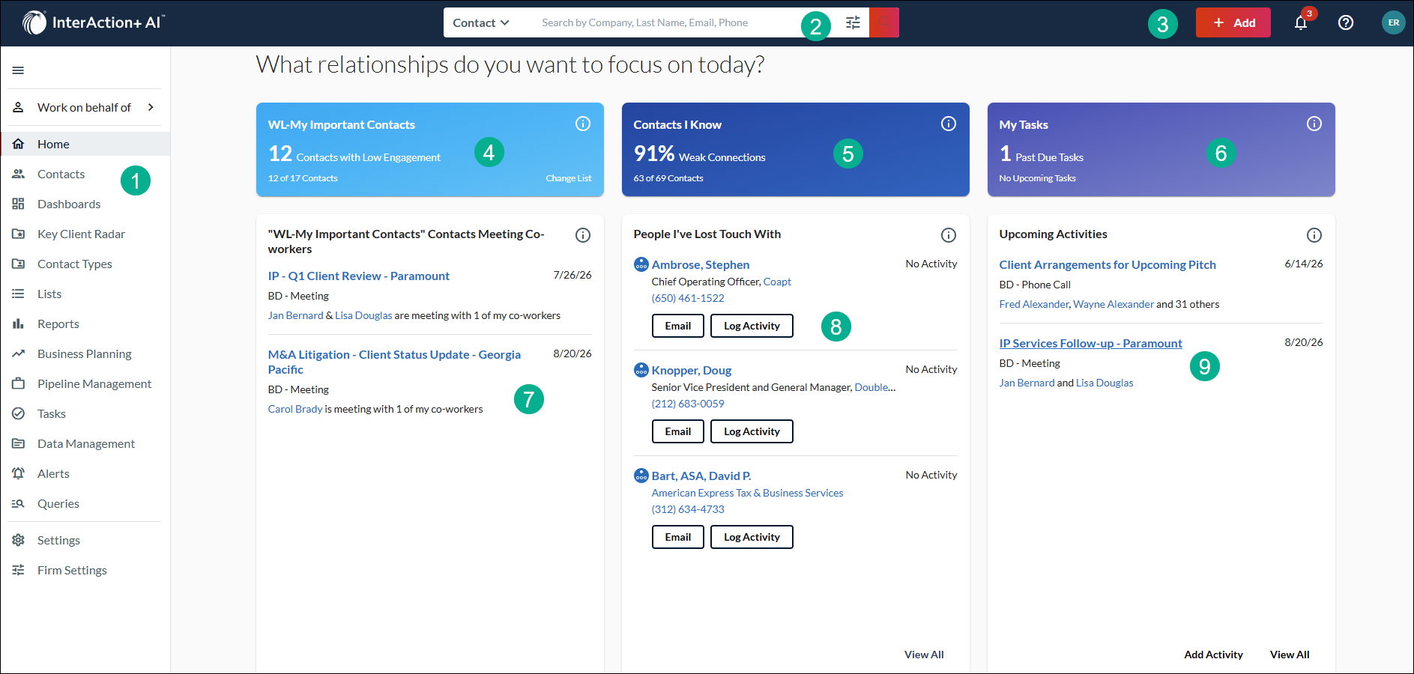
Task: Open Carol Brady's contact link
Action: click(x=295, y=409)
